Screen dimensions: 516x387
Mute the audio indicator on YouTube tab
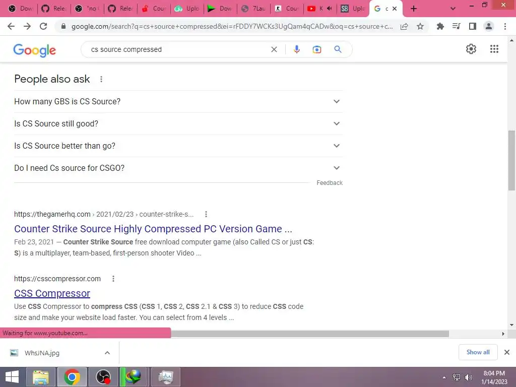330,9
